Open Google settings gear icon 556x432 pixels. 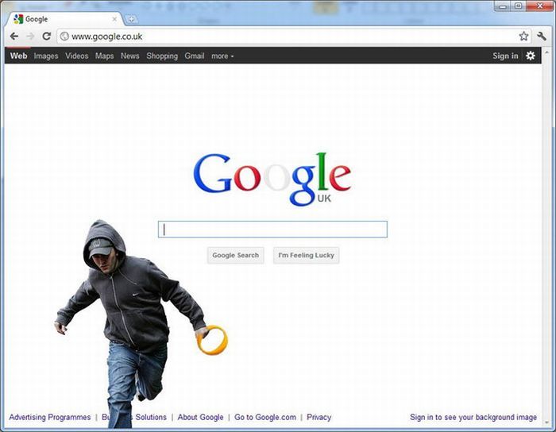531,56
